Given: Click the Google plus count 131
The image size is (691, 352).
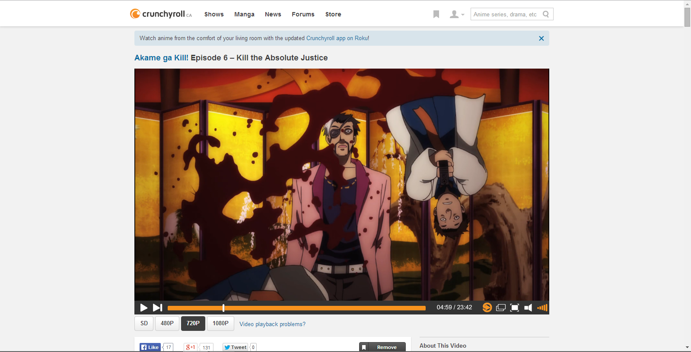Looking at the screenshot, I should pyautogui.click(x=207, y=347).
